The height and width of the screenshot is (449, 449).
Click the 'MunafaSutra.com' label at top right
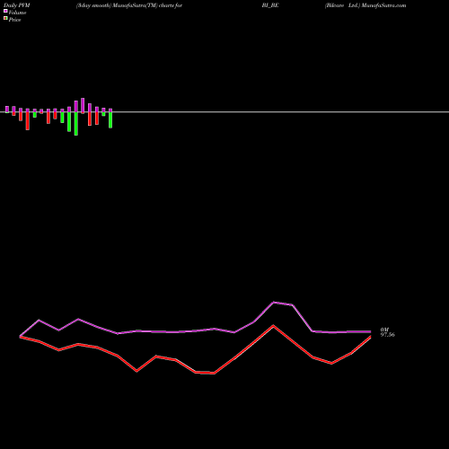pos(383,5)
